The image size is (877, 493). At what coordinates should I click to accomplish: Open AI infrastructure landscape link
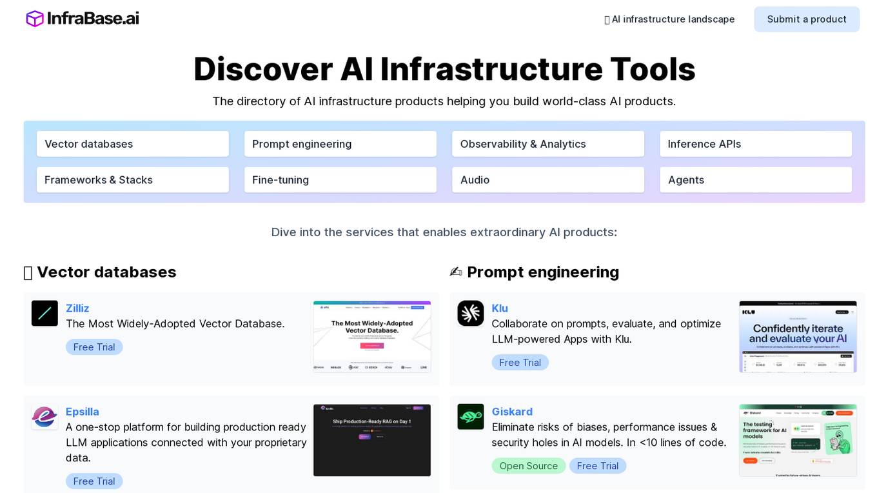coord(669,19)
